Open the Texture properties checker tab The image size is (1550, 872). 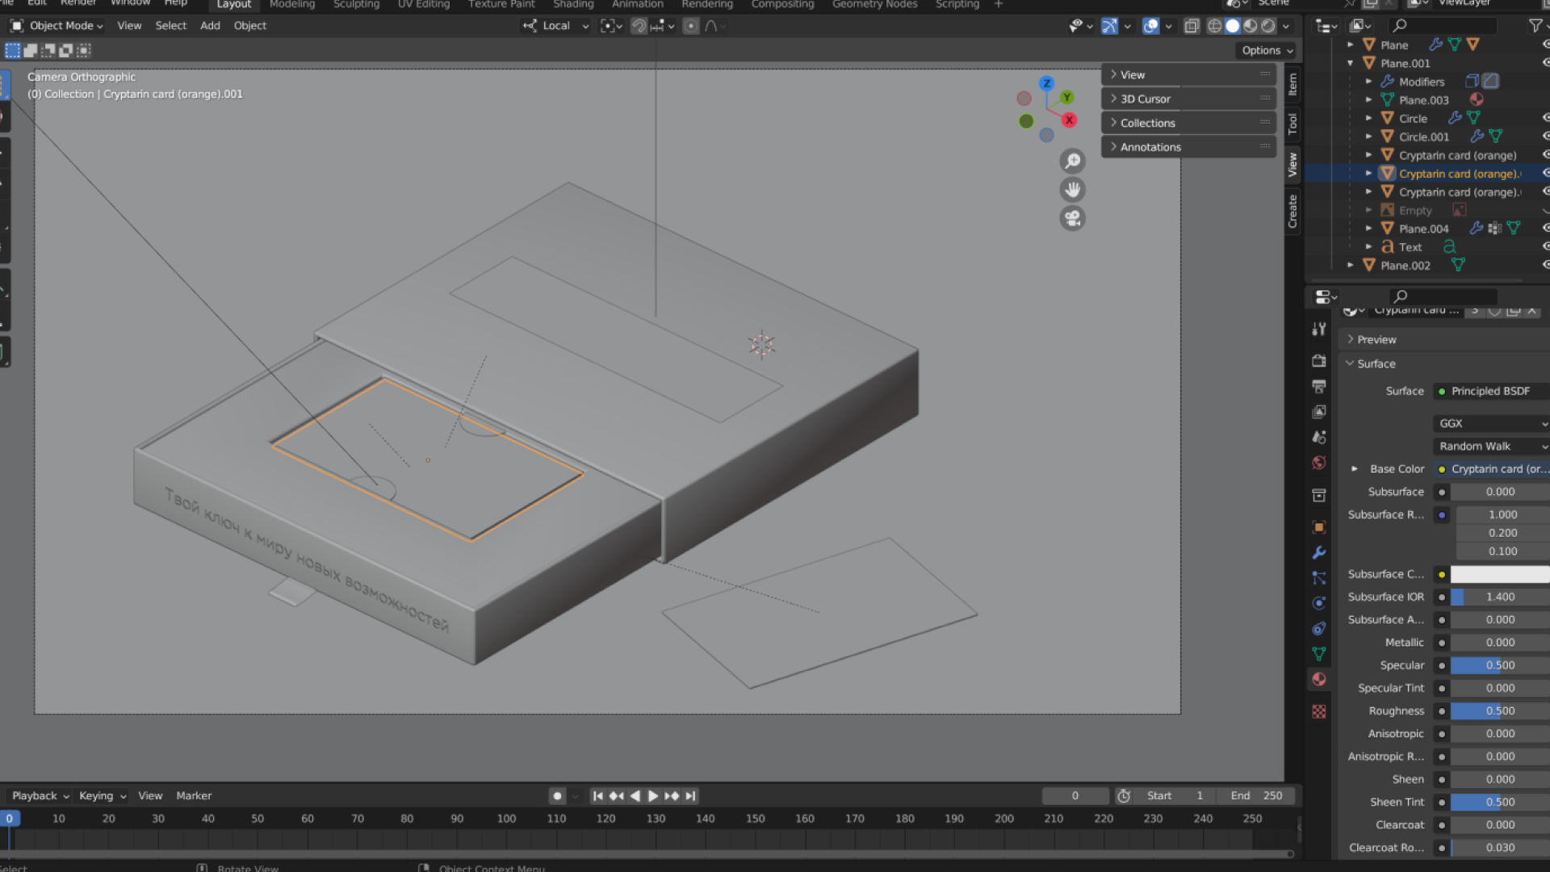pyautogui.click(x=1319, y=711)
